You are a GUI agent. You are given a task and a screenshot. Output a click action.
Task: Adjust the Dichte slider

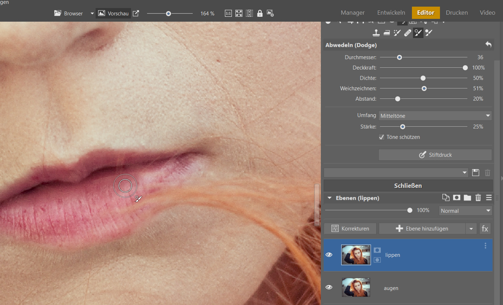click(x=423, y=78)
